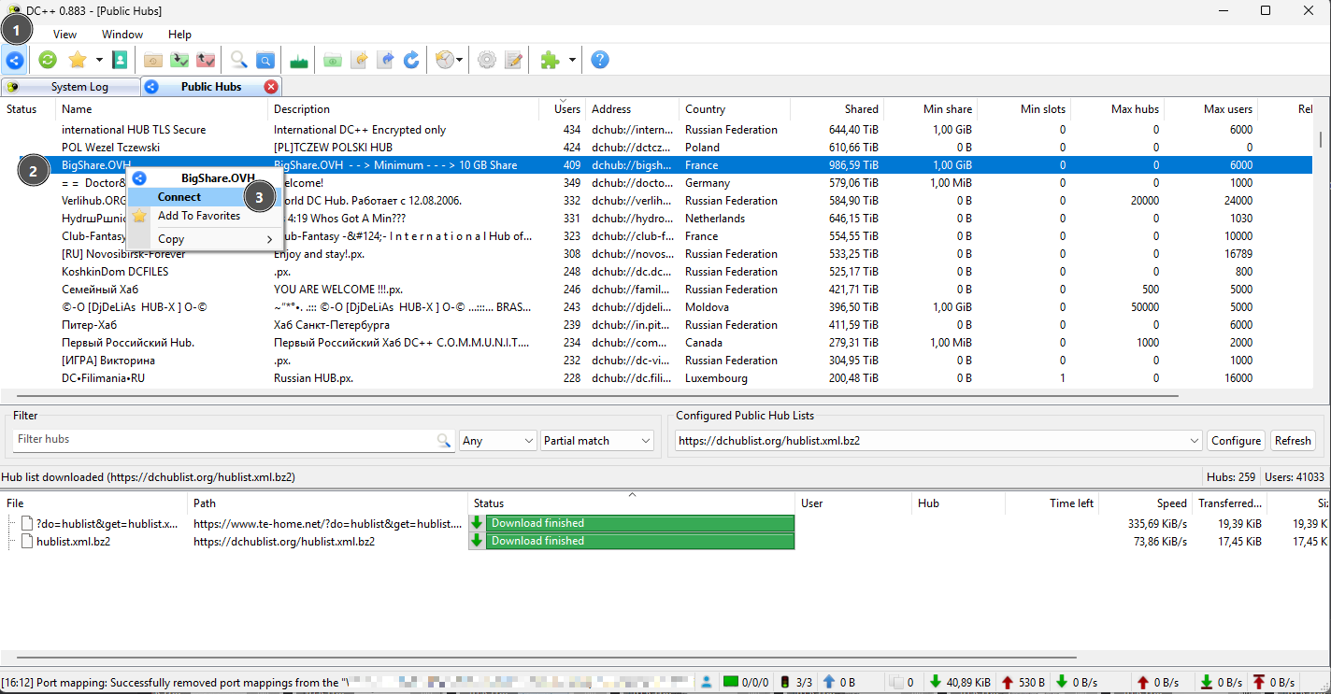Image resolution: width=1331 pixels, height=694 pixels.
Task: Click the blue Refresh file list icon
Action: [x=411, y=61]
